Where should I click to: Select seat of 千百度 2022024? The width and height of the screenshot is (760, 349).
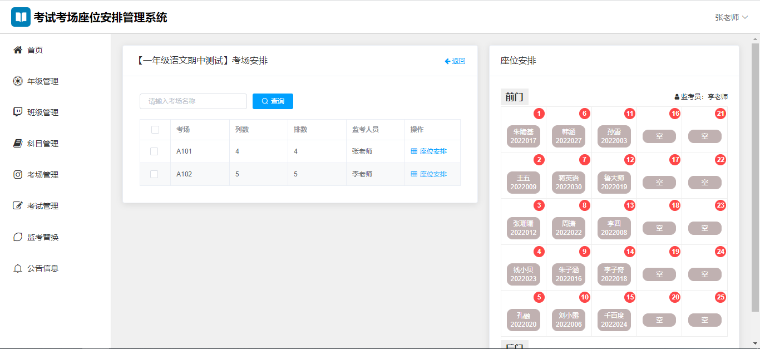pos(614,320)
